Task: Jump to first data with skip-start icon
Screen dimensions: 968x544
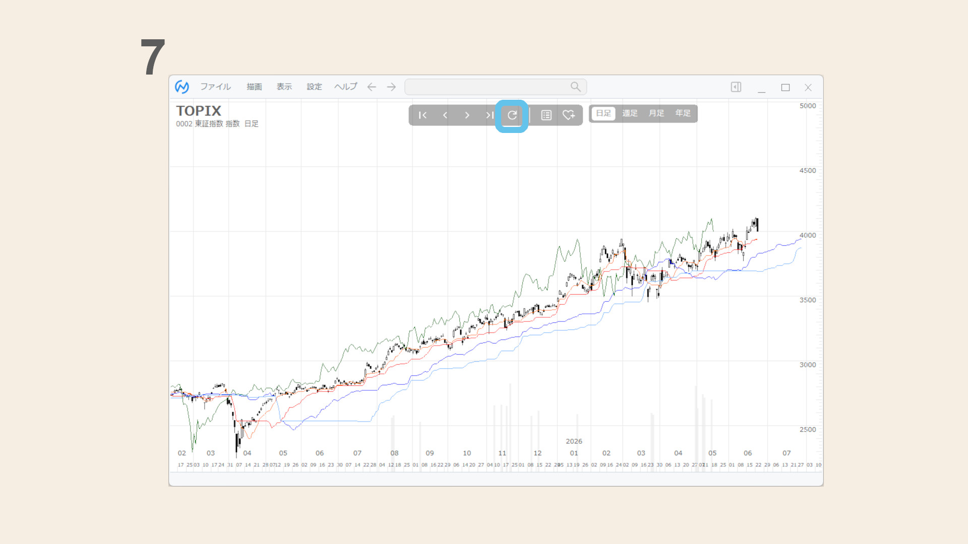Action: pyautogui.click(x=422, y=115)
